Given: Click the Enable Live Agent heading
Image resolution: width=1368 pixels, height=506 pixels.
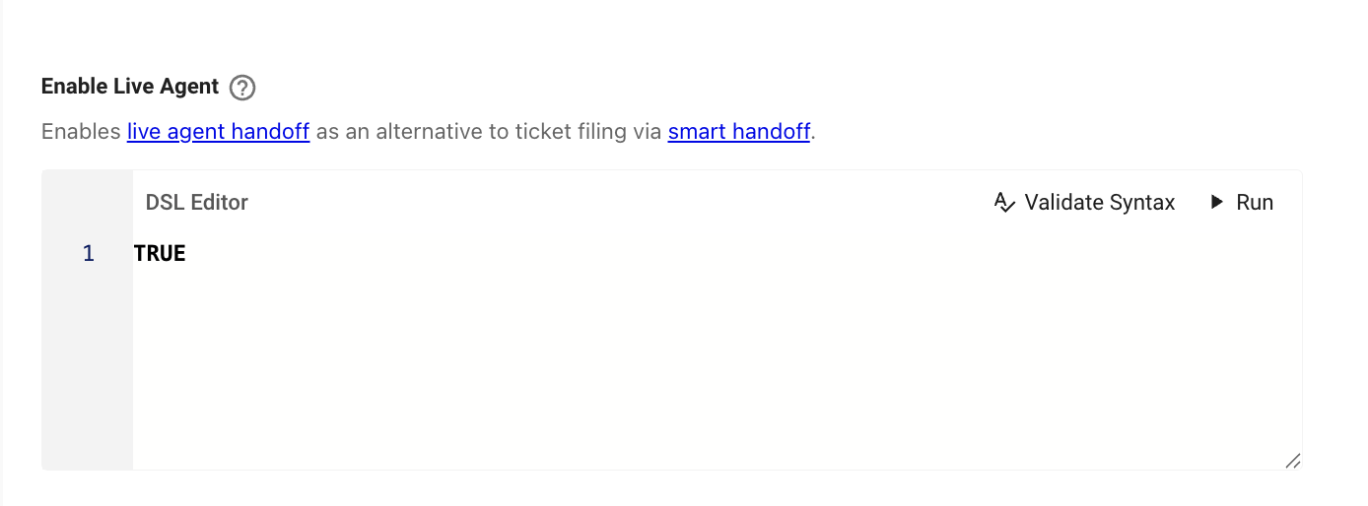Looking at the screenshot, I should [130, 87].
